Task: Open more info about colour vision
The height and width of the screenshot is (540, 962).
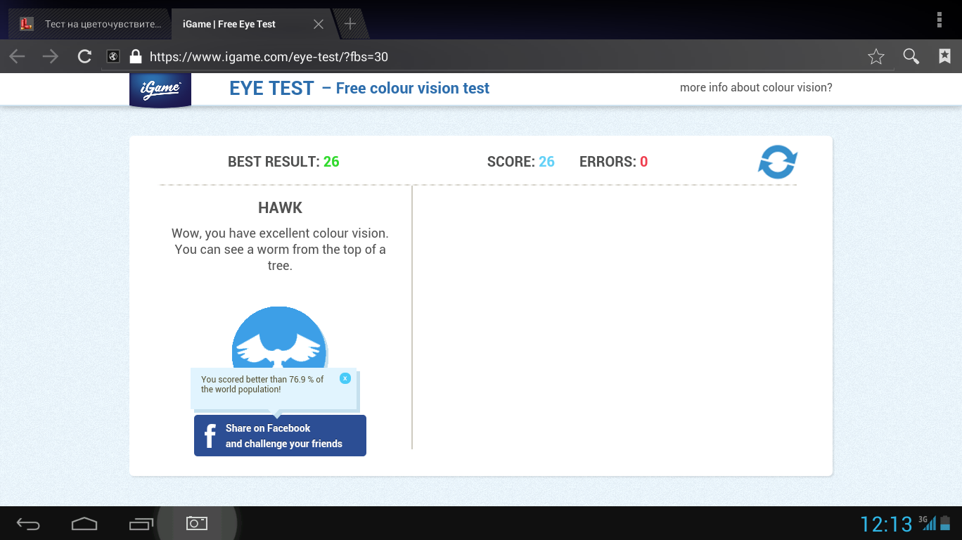Action: 756,88
